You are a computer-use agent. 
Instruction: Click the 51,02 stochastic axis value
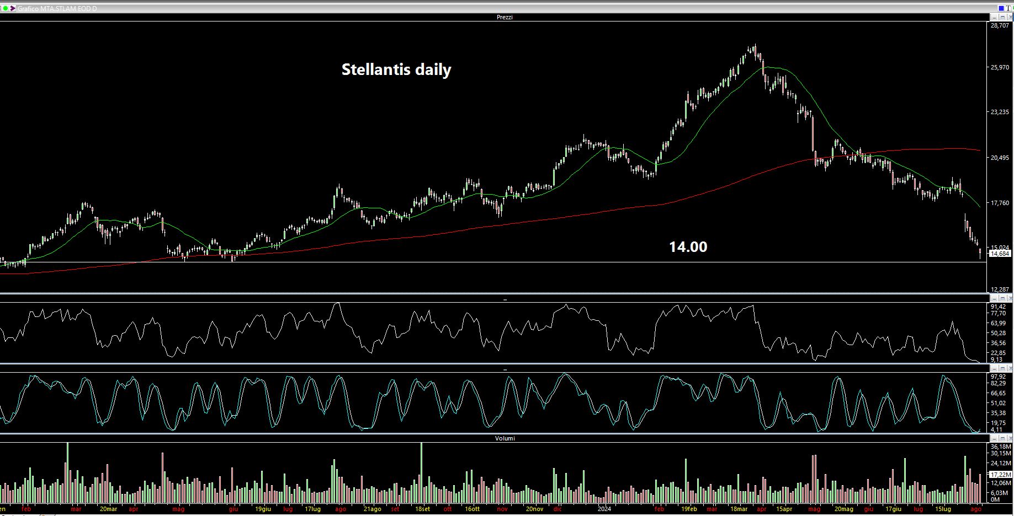tap(998, 403)
